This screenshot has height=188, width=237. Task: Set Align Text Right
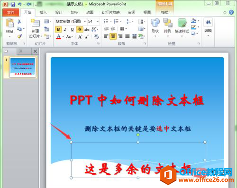click(120, 36)
